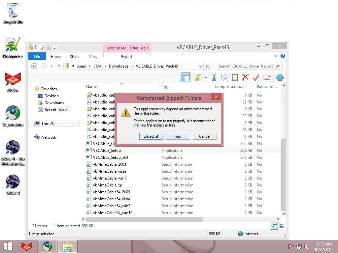Open the address bar history dropdown
The width and height of the screenshot is (338, 253).
tap(200, 66)
